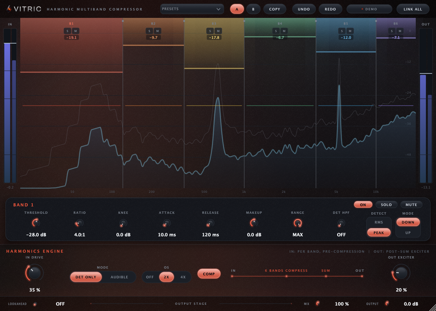The height and width of the screenshot is (311, 436).
Task: Mute band B3 with its M button
Action: (x=218, y=31)
